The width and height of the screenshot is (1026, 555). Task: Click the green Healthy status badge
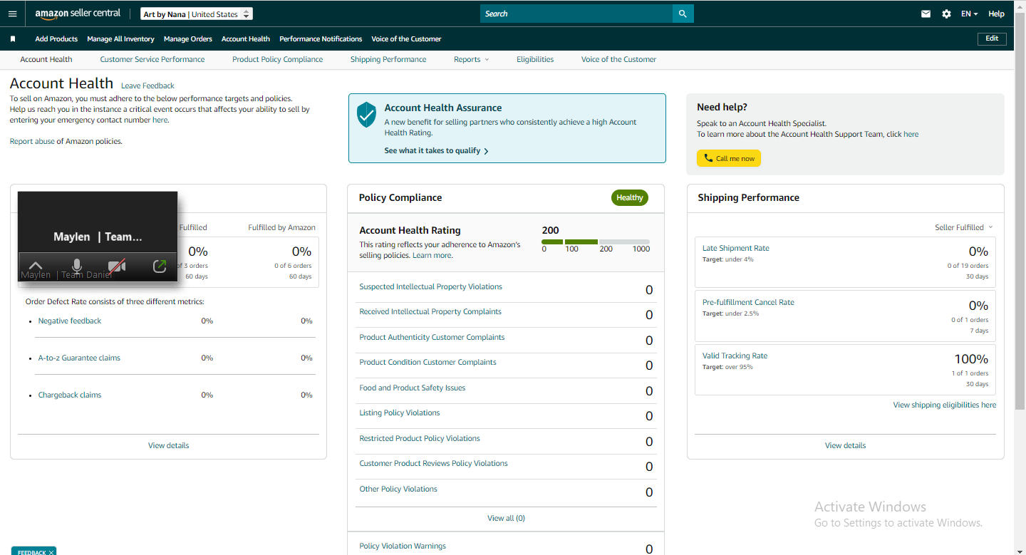point(630,197)
